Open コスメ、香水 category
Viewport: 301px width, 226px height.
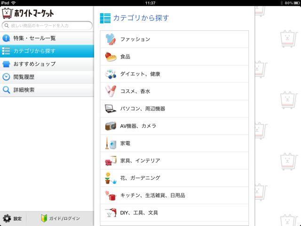(174, 91)
